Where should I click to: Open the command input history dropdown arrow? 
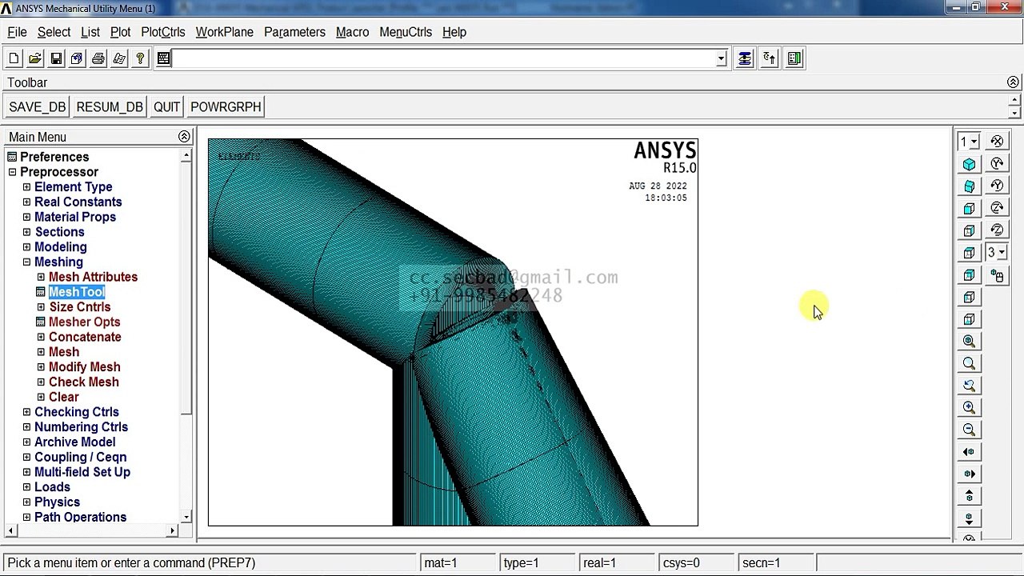click(x=721, y=58)
